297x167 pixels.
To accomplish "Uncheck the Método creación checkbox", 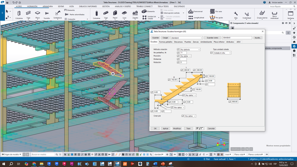I will tap(178, 50).
